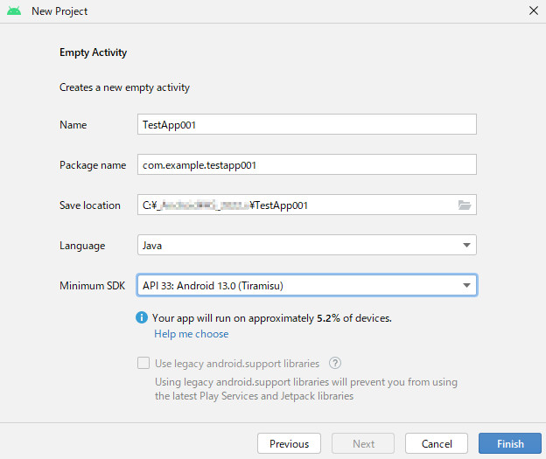Click the Android logo in the title bar
This screenshot has height=459, width=546.
(14, 10)
